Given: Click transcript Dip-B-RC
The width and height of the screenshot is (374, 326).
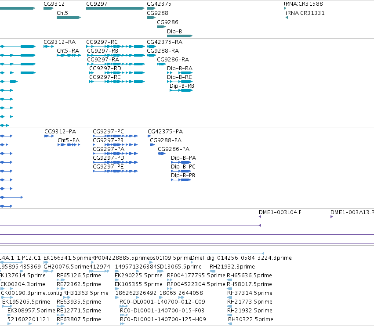Looking at the screenshot, I should pyautogui.click(x=179, y=77).
